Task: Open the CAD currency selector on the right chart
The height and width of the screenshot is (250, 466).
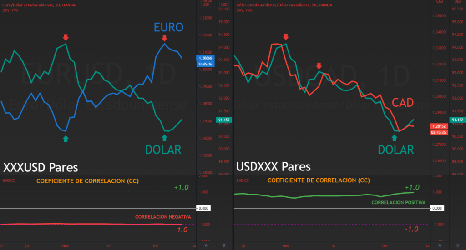Action: [x=440, y=2]
